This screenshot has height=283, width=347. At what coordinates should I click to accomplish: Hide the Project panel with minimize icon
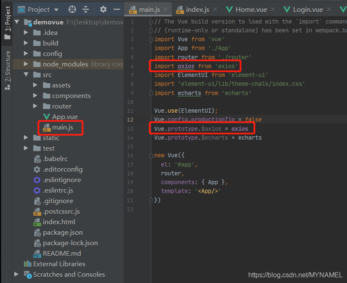(x=117, y=9)
